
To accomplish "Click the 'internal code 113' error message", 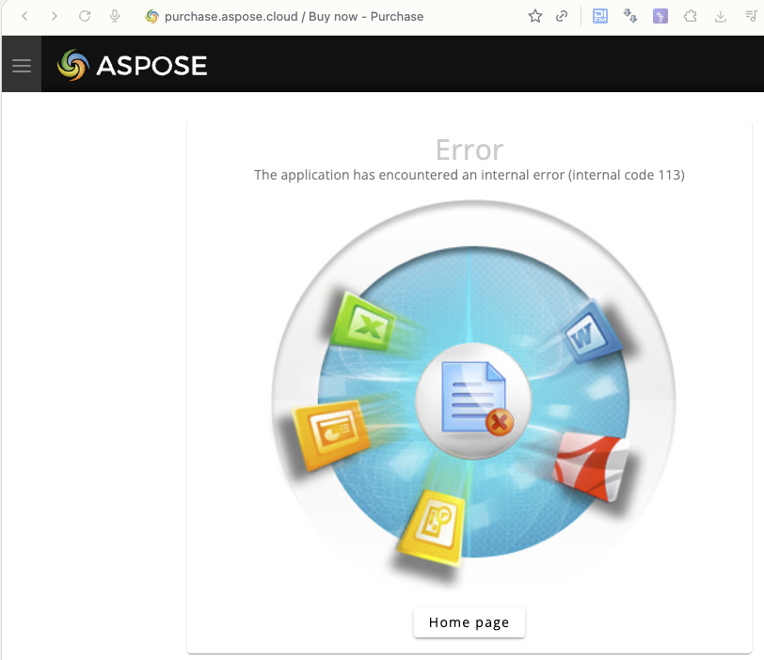I will [470, 175].
